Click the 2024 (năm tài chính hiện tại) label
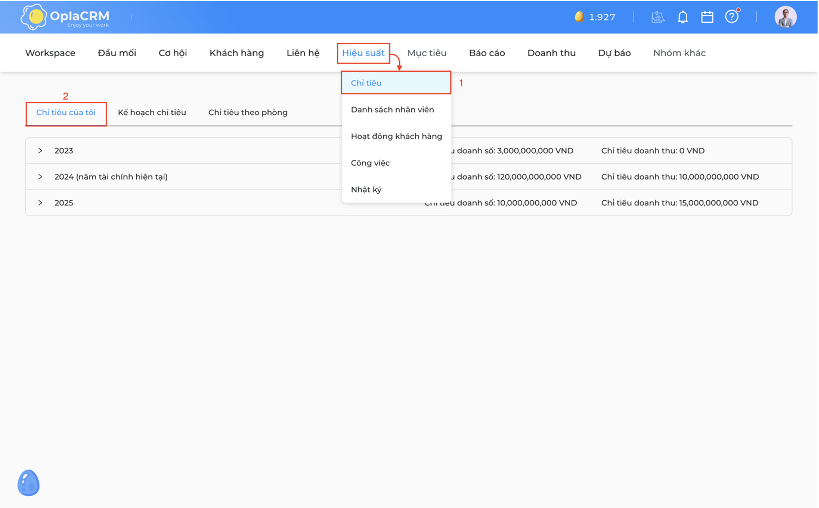 pyautogui.click(x=111, y=177)
